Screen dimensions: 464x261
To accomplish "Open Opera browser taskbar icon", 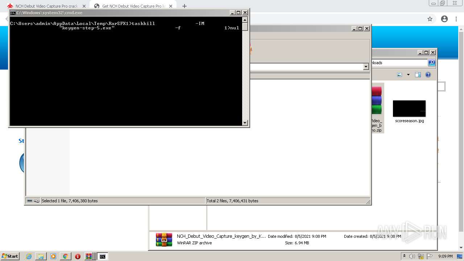I will (x=78, y=256).
